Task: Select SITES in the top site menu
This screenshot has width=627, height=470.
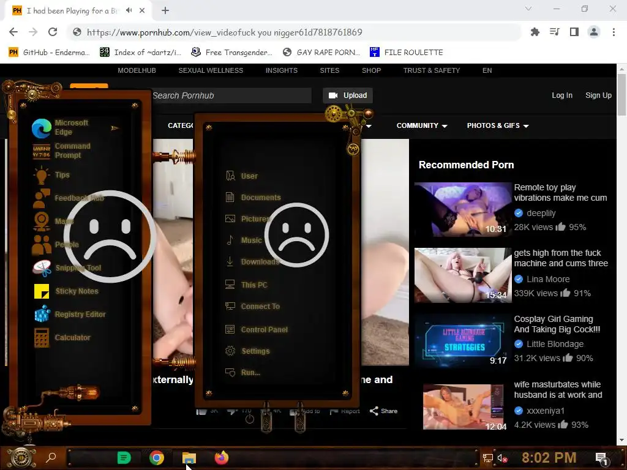Action: [x=329, y=70]
